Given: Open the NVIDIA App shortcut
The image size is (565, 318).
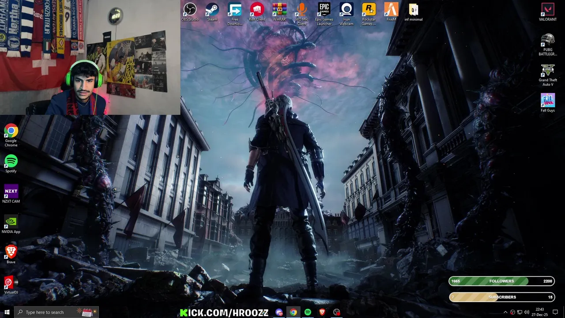Looking at the screenshot, I should 11,225.
